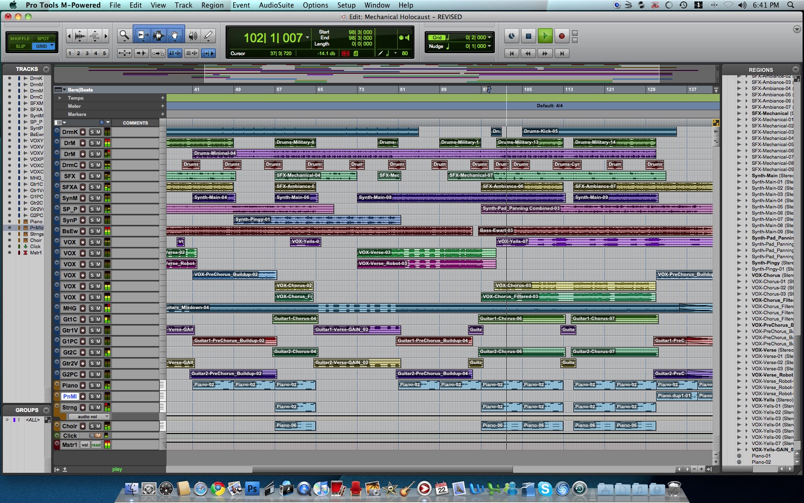Select the Zoomer magnifying glass tool

tap(124, 35)
